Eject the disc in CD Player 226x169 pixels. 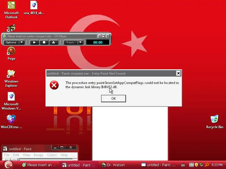click(x=53, y=42)
